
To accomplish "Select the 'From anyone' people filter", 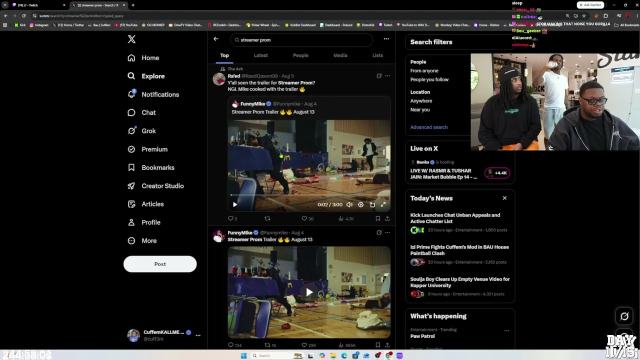I will click(x=424, y=71).
